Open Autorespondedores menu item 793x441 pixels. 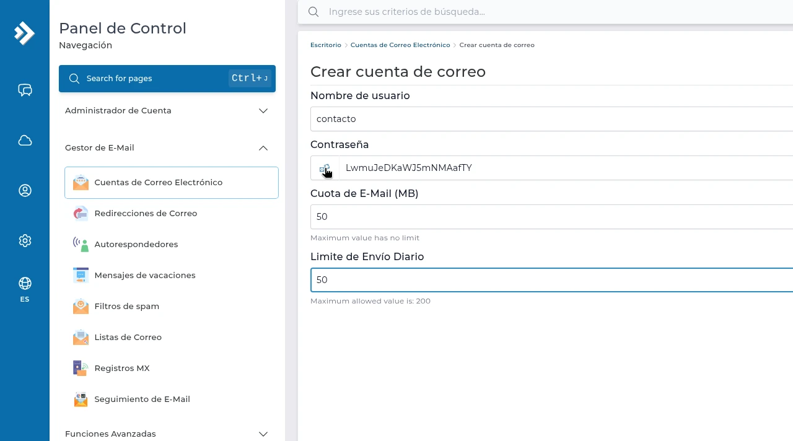(172, 245)
